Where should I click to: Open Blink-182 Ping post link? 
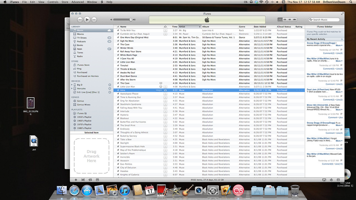317,105
